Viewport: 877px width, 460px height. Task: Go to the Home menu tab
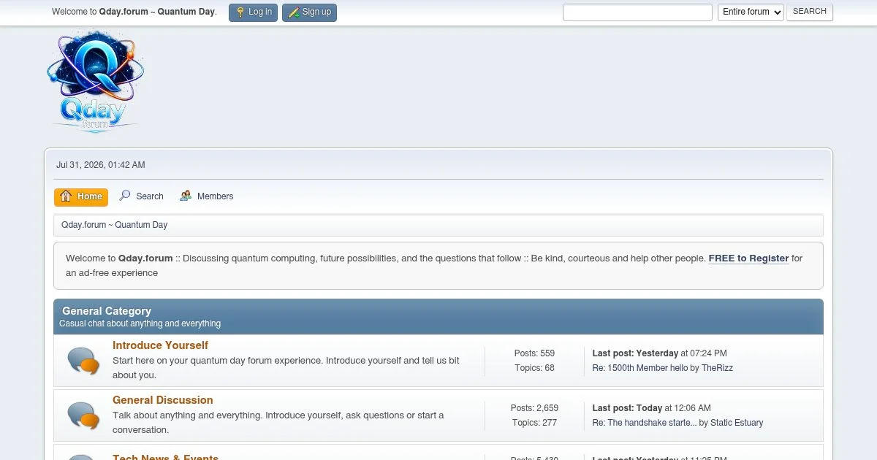tap(81, 196)
